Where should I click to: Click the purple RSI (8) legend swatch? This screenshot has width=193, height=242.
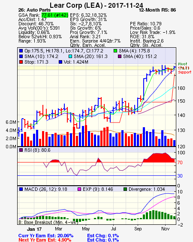pos(21,150)
